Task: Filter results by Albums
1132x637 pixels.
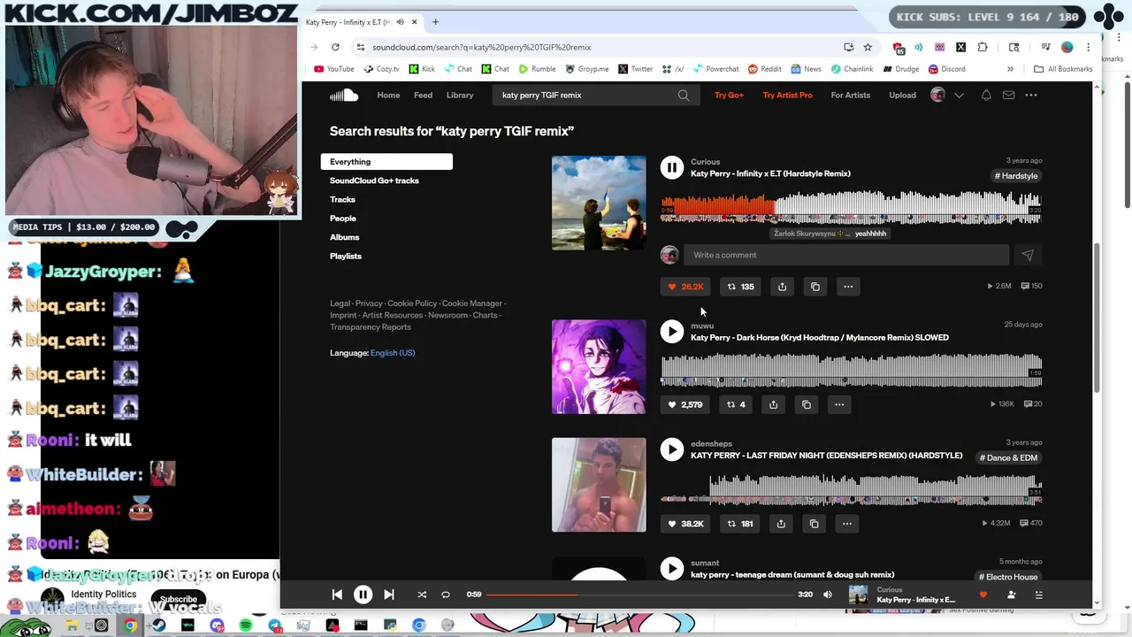Action: pyautogui.click(x=344, y=237)
